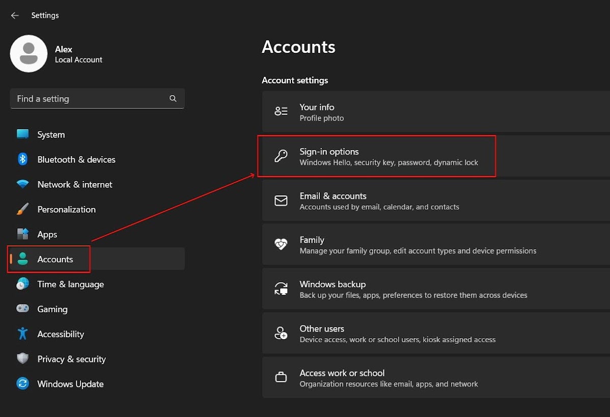Click the Find a setting search box
610x417 pixels.
pyautogui.click(x=89, y=99)
